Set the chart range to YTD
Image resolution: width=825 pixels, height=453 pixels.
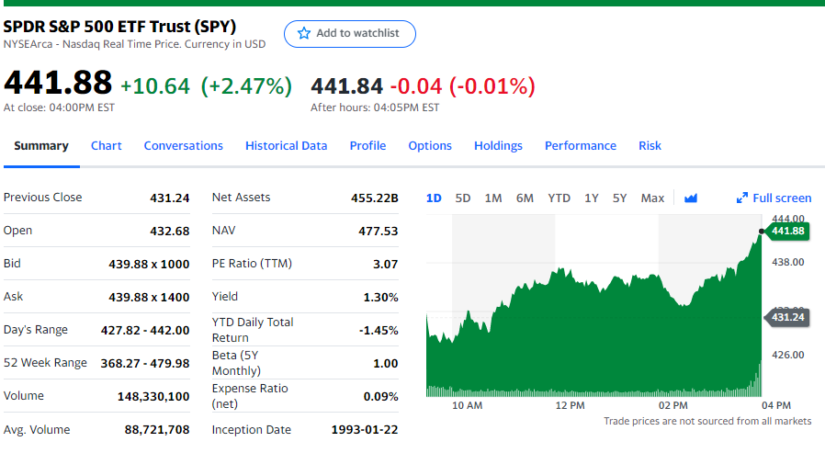(559, 198)
